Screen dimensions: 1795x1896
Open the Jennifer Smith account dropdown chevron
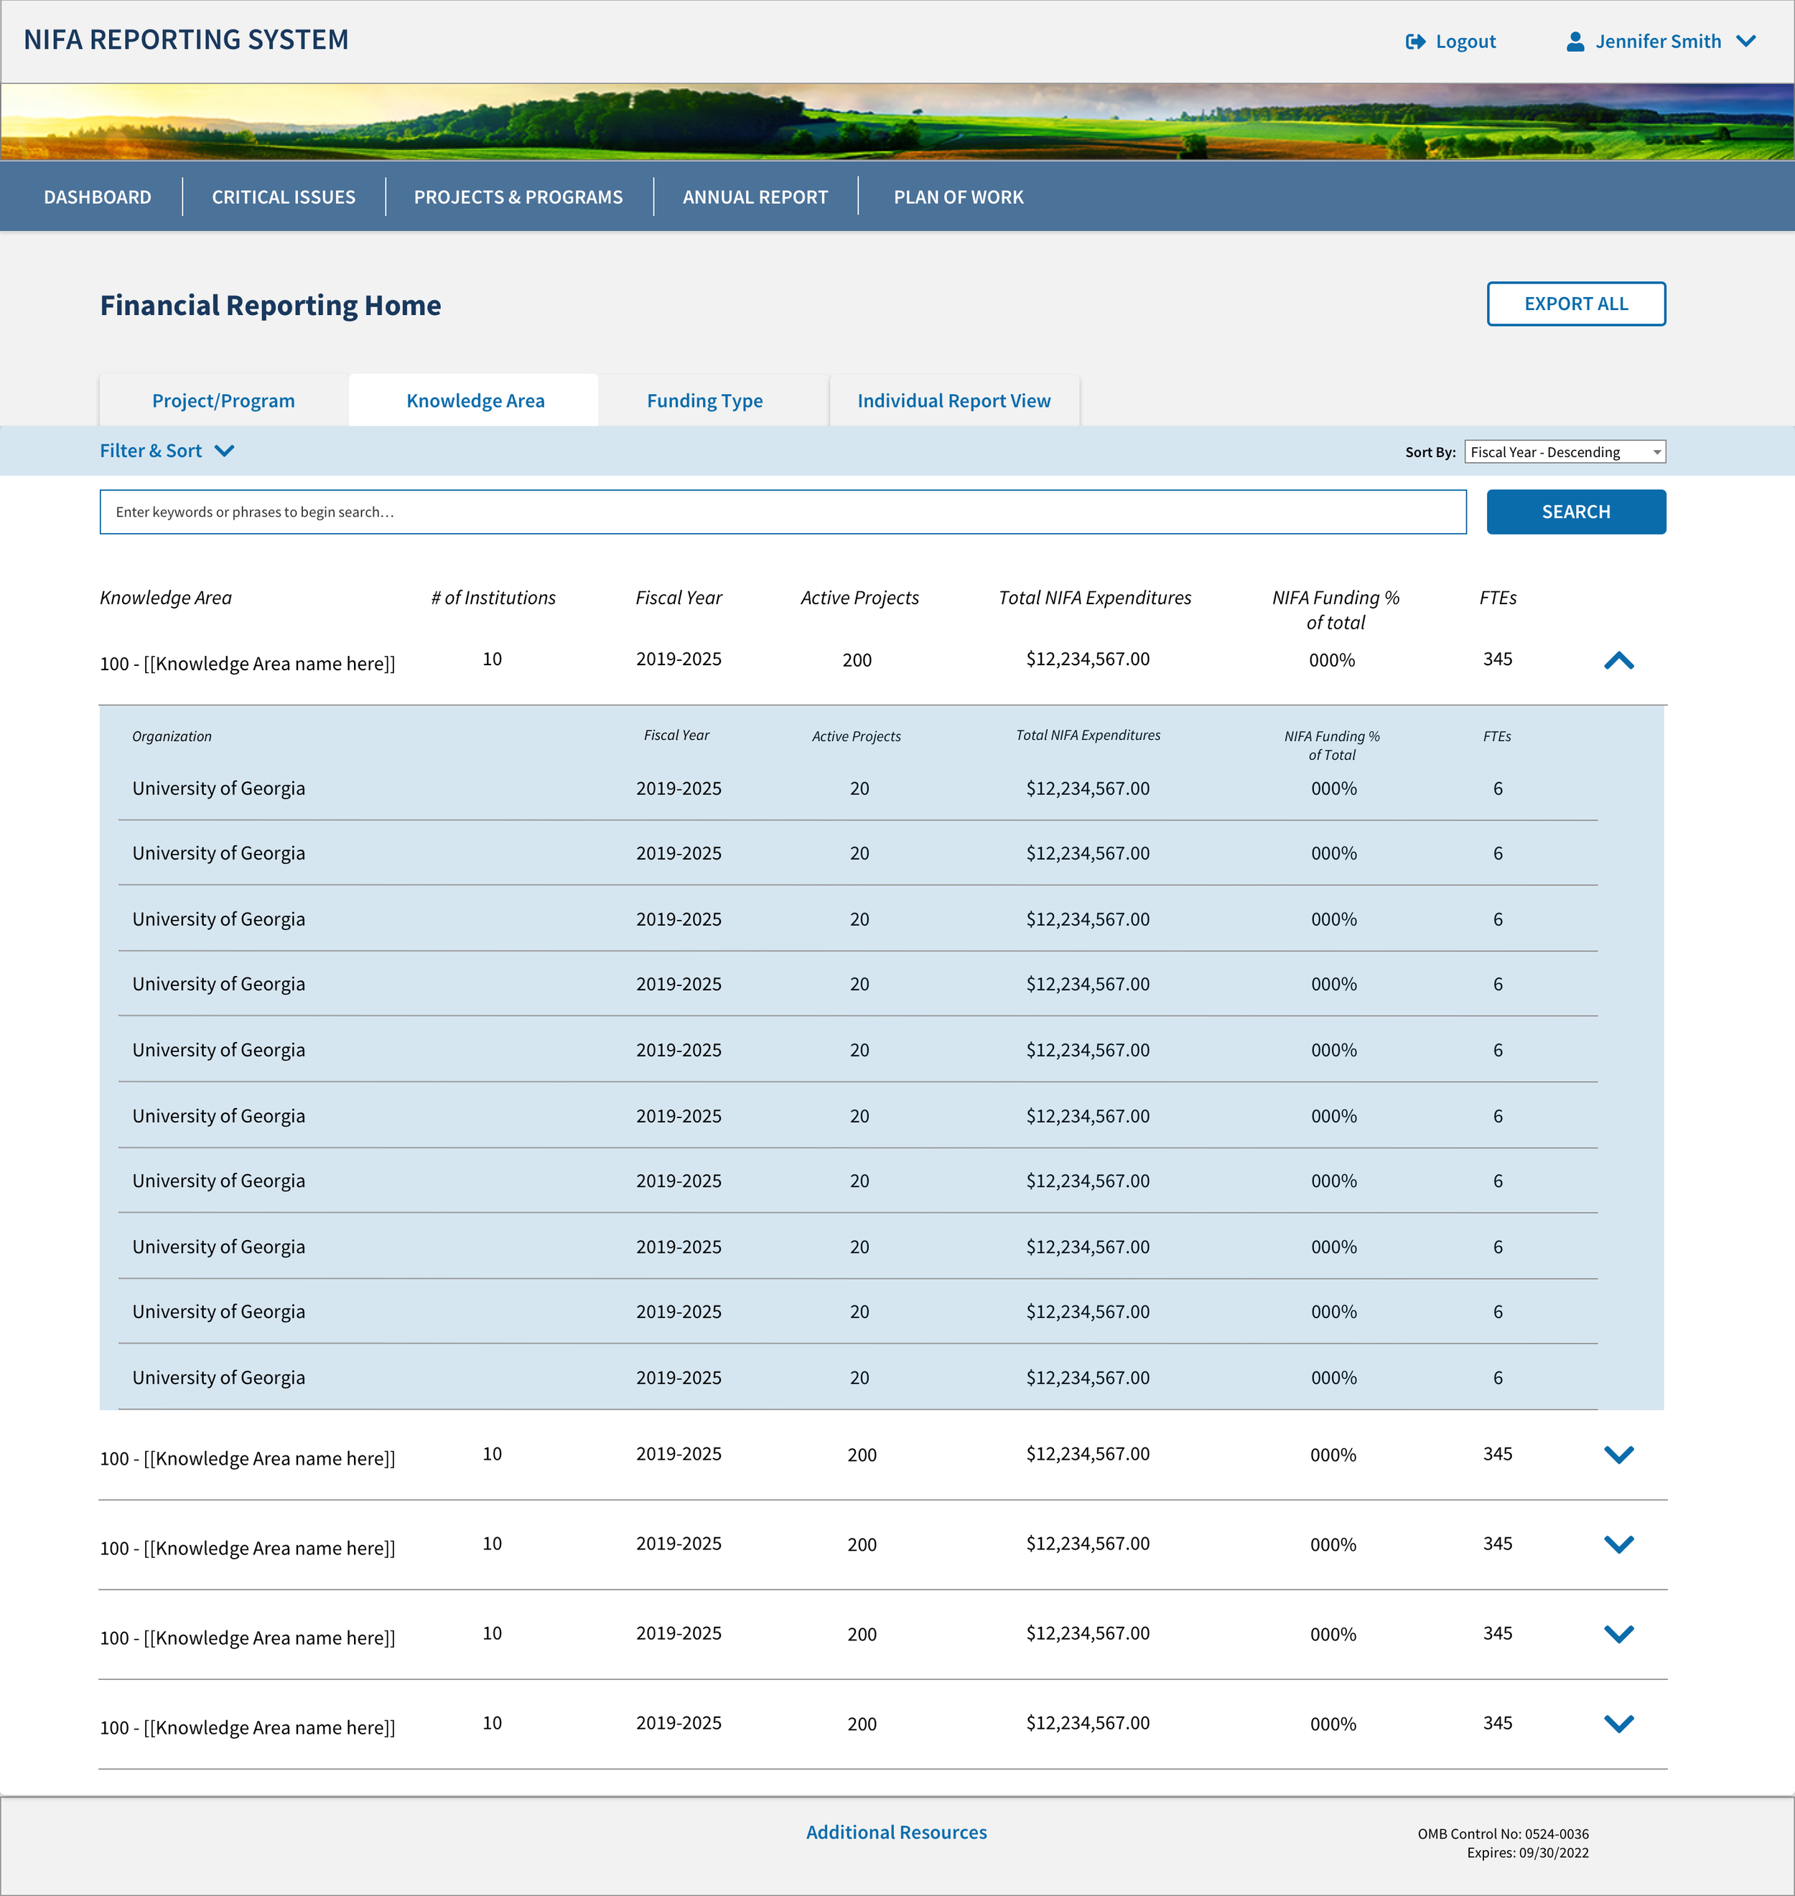click(1745, 41)
